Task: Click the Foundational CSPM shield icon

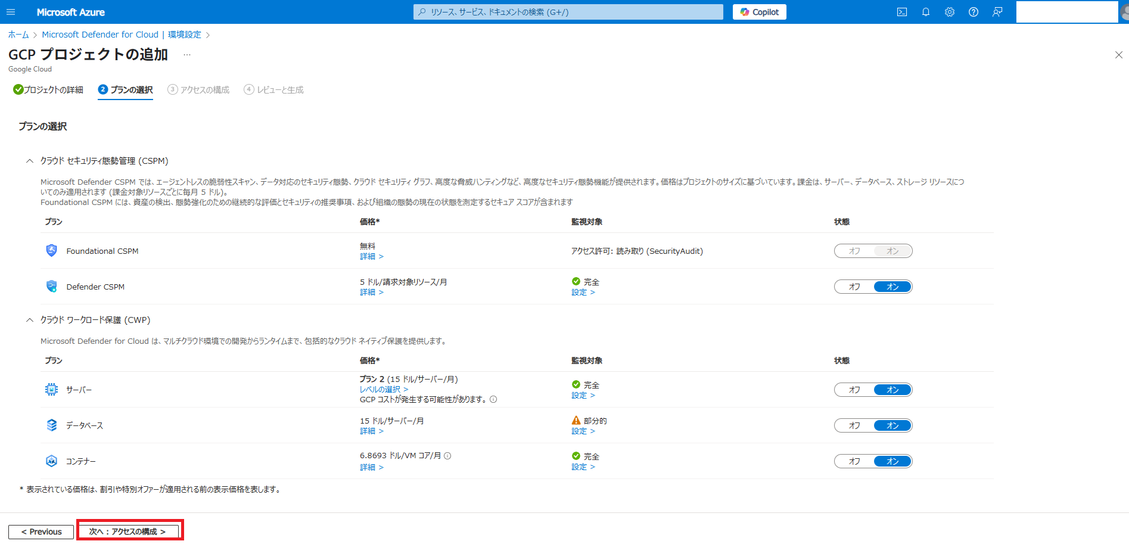Action: point(52,250)
